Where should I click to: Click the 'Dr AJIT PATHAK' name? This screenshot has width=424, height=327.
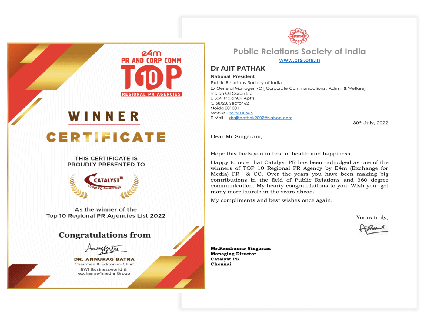pyautogui.click(x=238, y=68)
